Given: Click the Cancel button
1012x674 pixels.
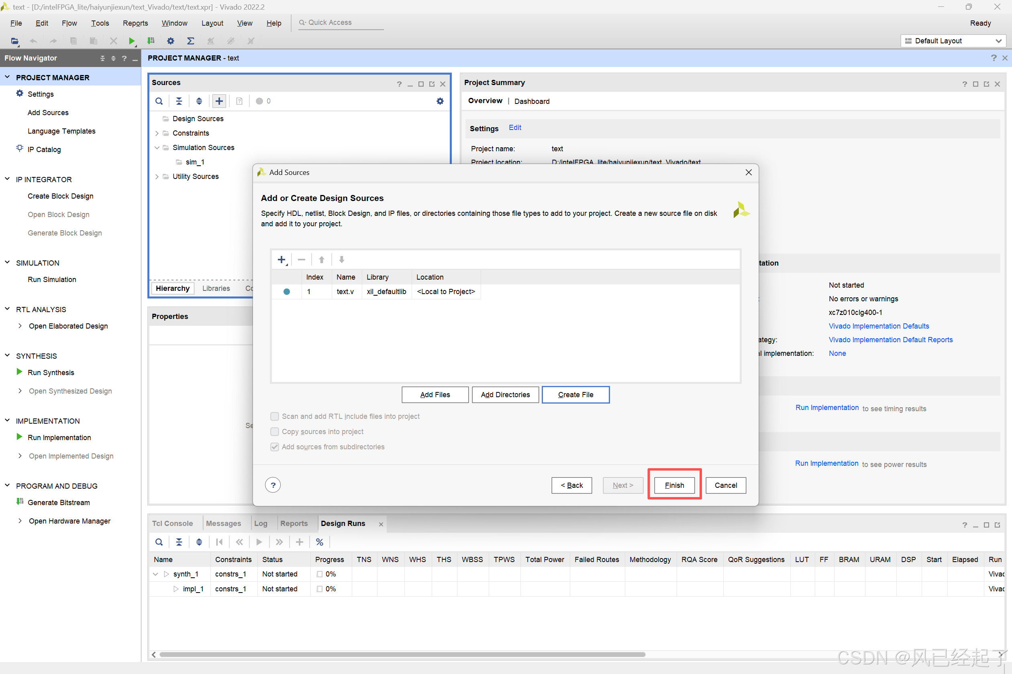Looking at the screenshot, I should (725, 485).
